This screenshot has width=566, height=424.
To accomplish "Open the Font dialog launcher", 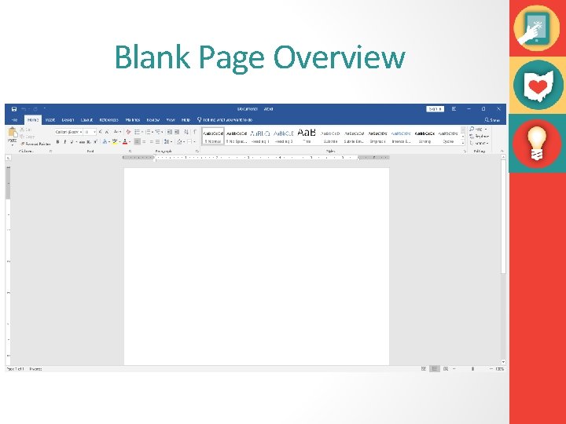I will (x=130, y=152).
